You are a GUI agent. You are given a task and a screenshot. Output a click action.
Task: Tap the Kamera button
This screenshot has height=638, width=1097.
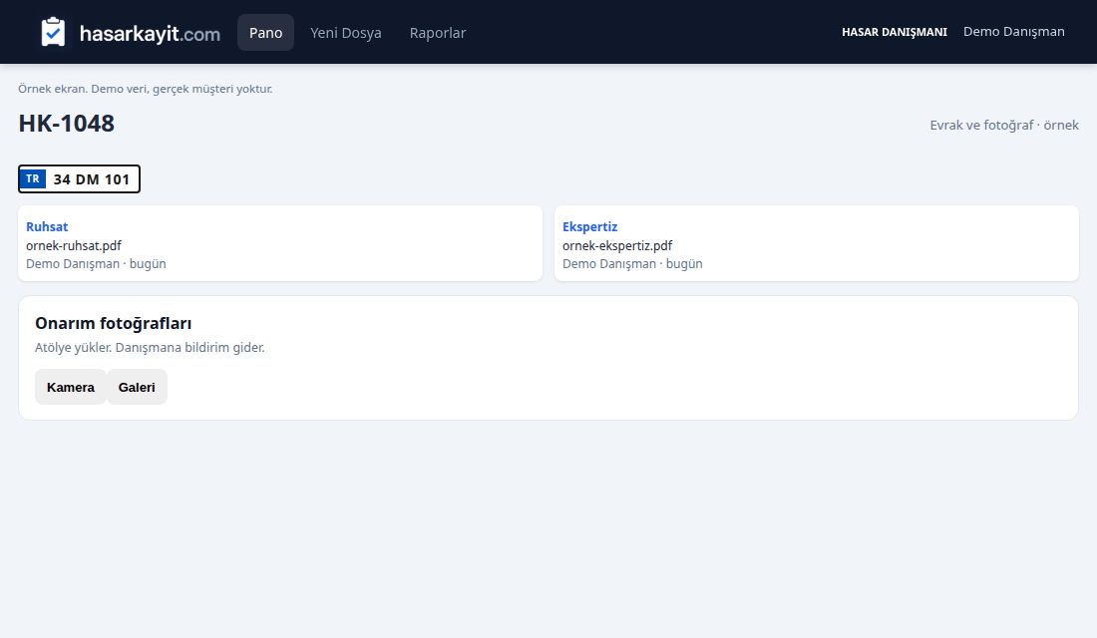click(71, 387)
